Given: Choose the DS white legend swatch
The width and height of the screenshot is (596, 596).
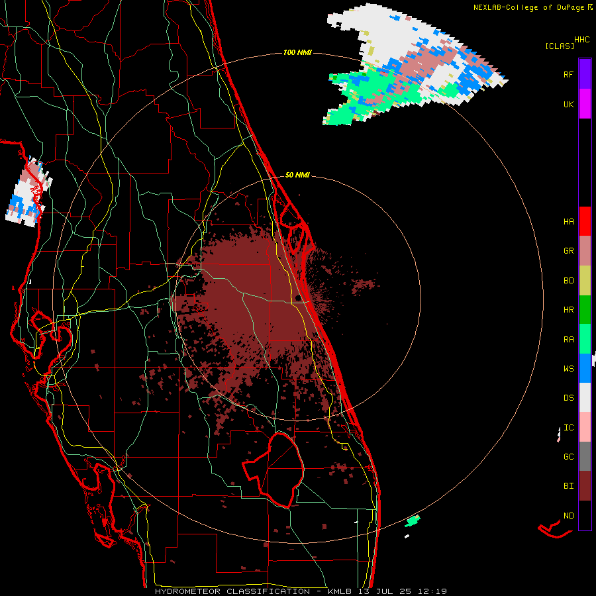Looking at the screenshot, I should point(585,397).
